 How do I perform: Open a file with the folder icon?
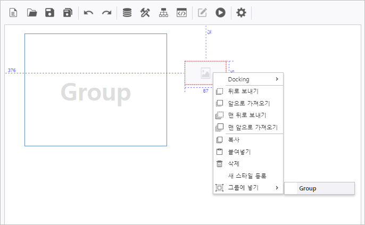(x=32, y=13)
